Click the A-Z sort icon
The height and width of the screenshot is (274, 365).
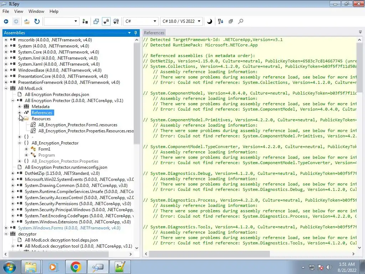(220, 21)
